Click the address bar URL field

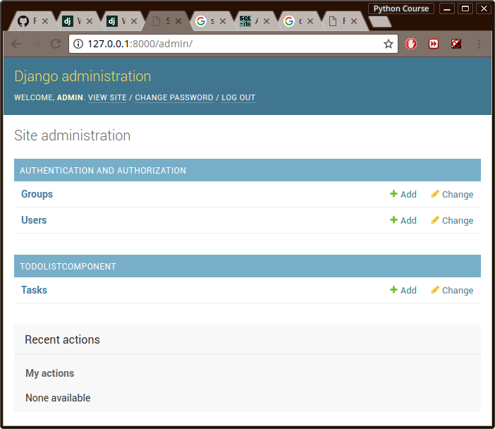(233, 44)
